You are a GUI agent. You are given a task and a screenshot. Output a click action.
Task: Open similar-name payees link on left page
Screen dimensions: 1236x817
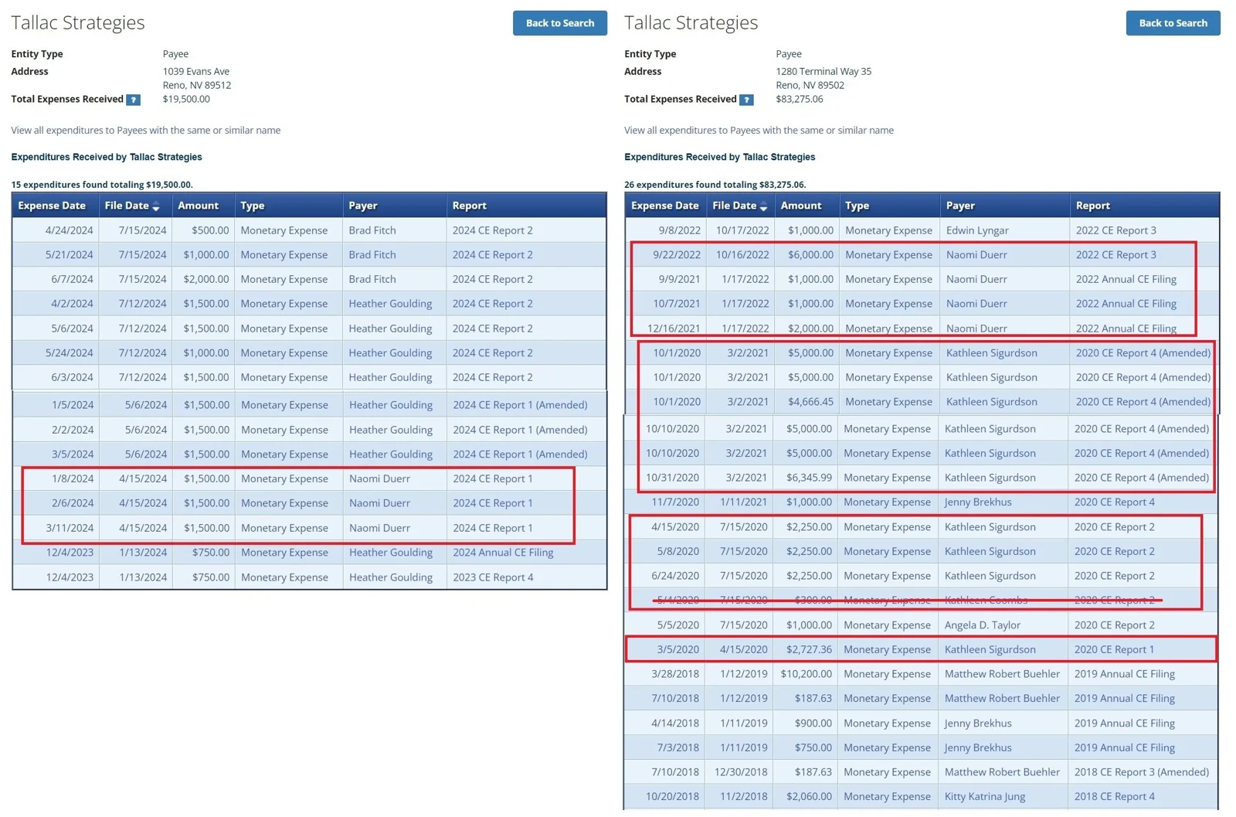[x=146, y=131]
